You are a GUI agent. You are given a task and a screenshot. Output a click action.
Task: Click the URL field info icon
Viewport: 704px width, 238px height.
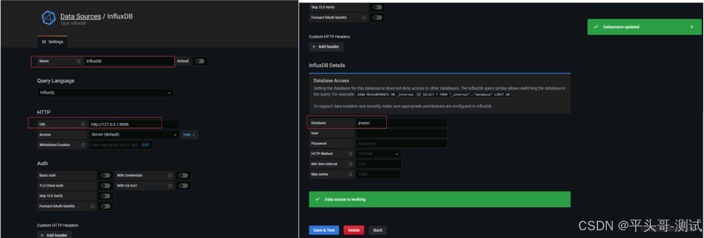pyautogui.click(x=83, y=124)
